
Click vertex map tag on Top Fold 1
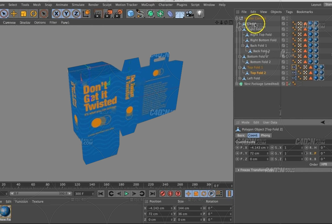(x=294, y=67)
